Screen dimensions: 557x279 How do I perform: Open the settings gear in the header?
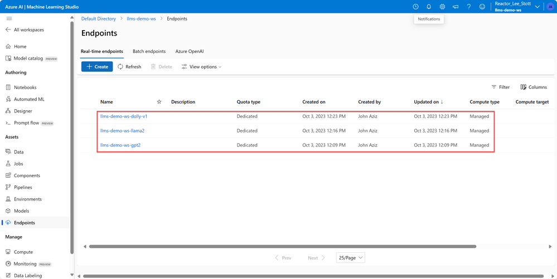[x=442, y=6]
